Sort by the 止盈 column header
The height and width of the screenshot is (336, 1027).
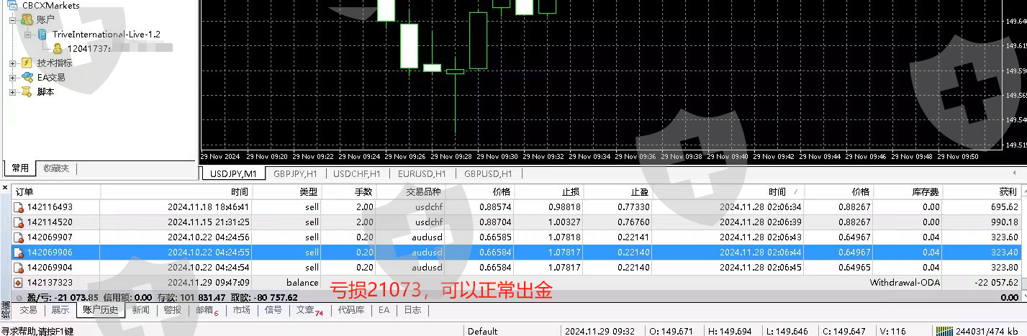tap(617, 192)
